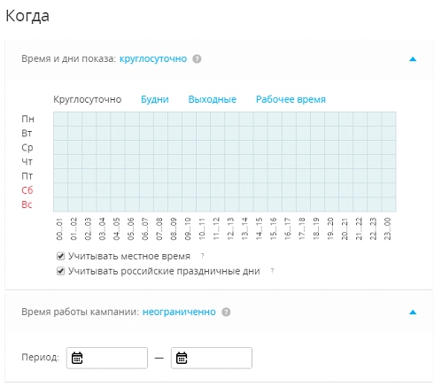This screenshot has height=386, width=434.
Task: Select the Будни schedule preset
Action: coord(155,99)
